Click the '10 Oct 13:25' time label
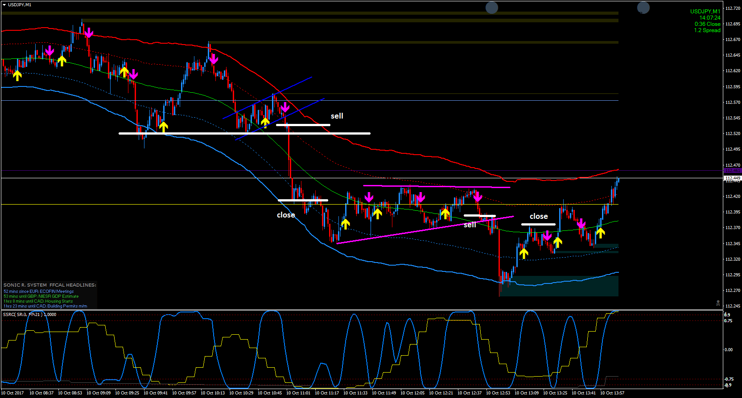 (555, 393)
